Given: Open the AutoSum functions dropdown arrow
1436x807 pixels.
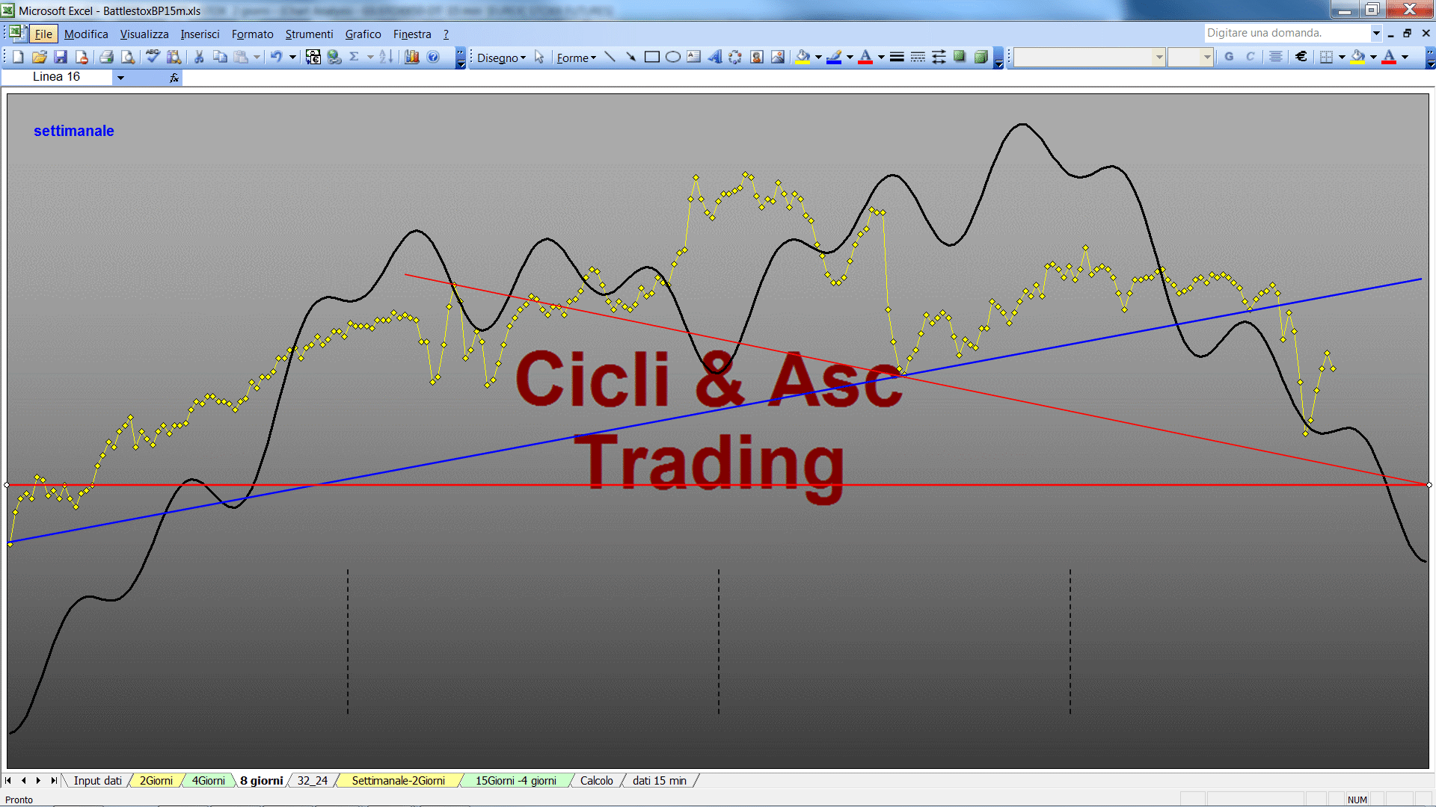Looking at the screenshot, I should pos(370,57).
